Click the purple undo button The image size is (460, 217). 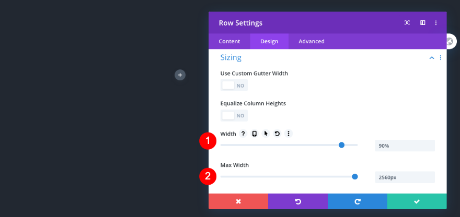(298, 201)
